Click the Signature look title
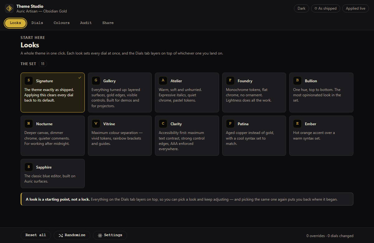 coord(45,81)
